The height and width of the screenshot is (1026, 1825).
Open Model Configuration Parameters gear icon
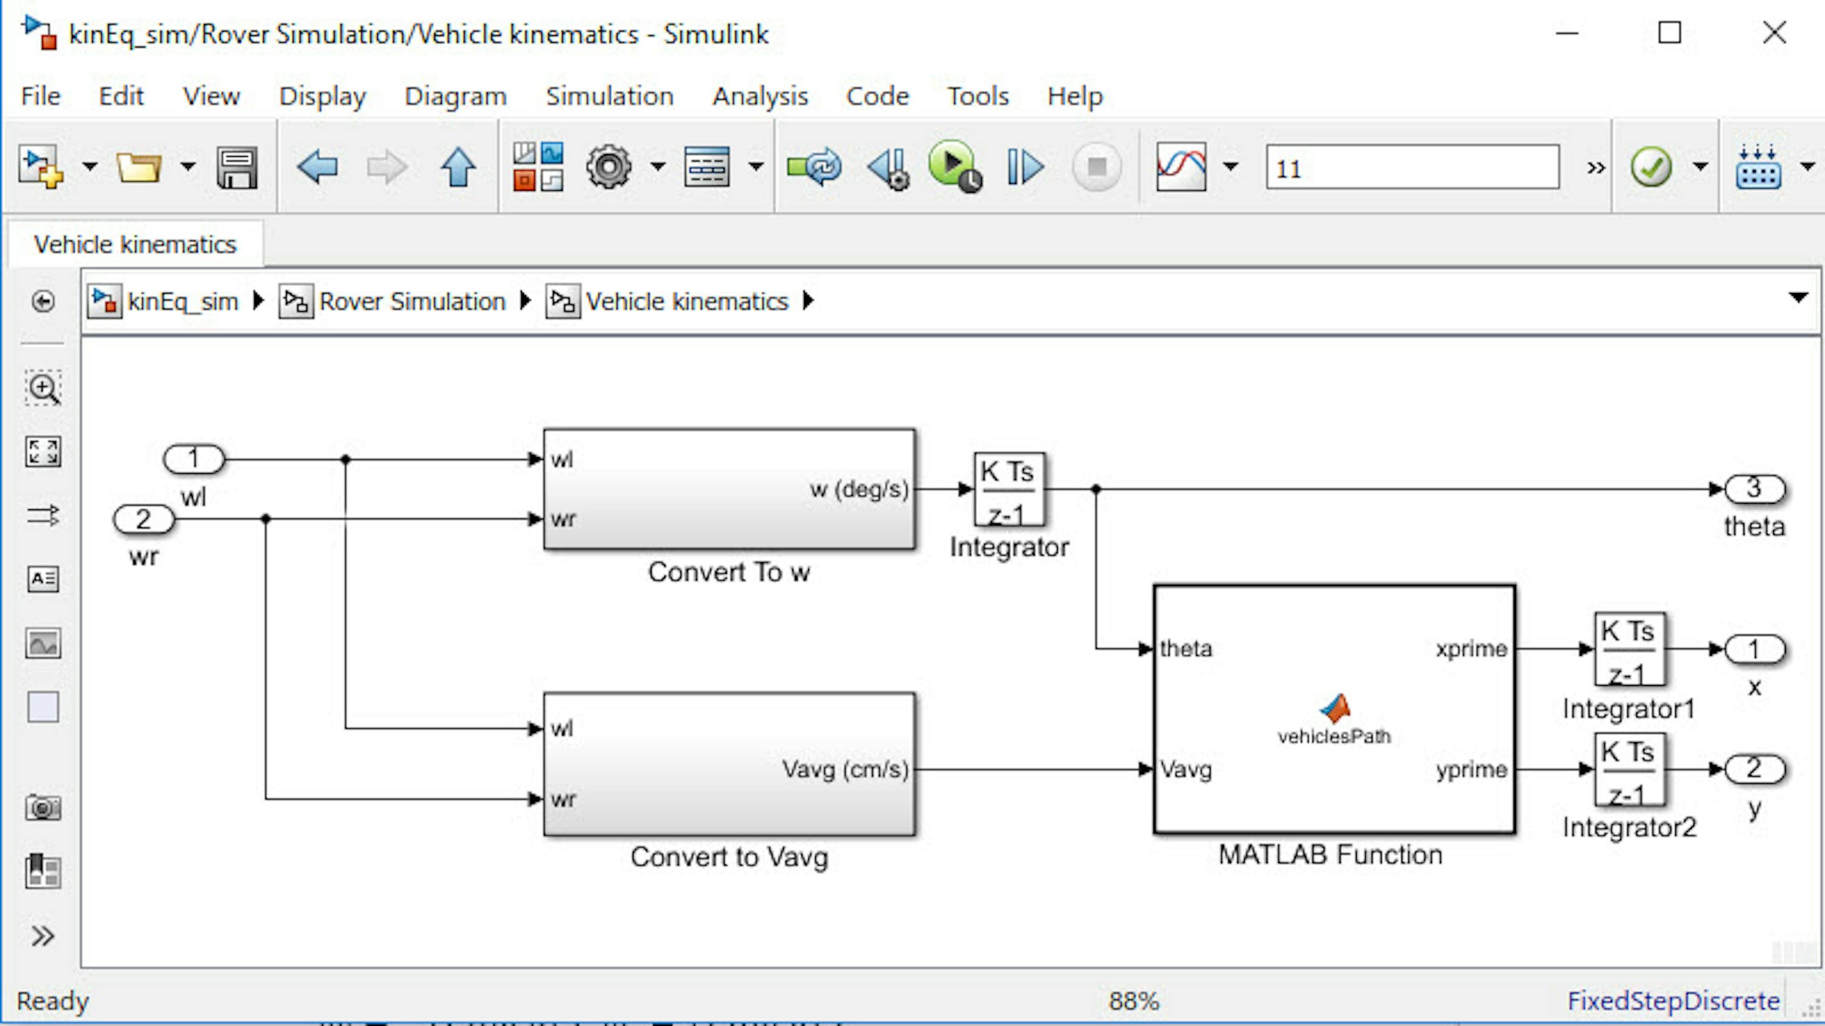pos(608,167)
